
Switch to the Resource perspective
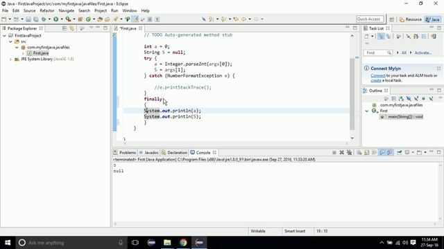411,19
